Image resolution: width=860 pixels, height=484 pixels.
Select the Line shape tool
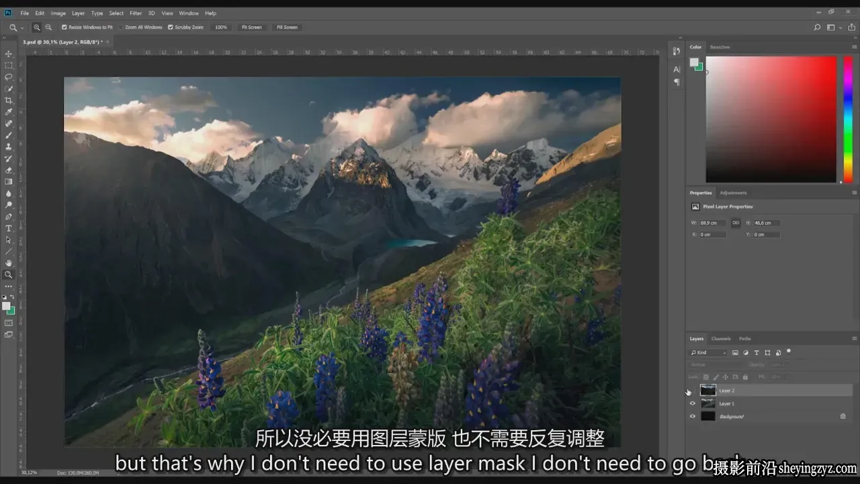click(x=9, y=251)
